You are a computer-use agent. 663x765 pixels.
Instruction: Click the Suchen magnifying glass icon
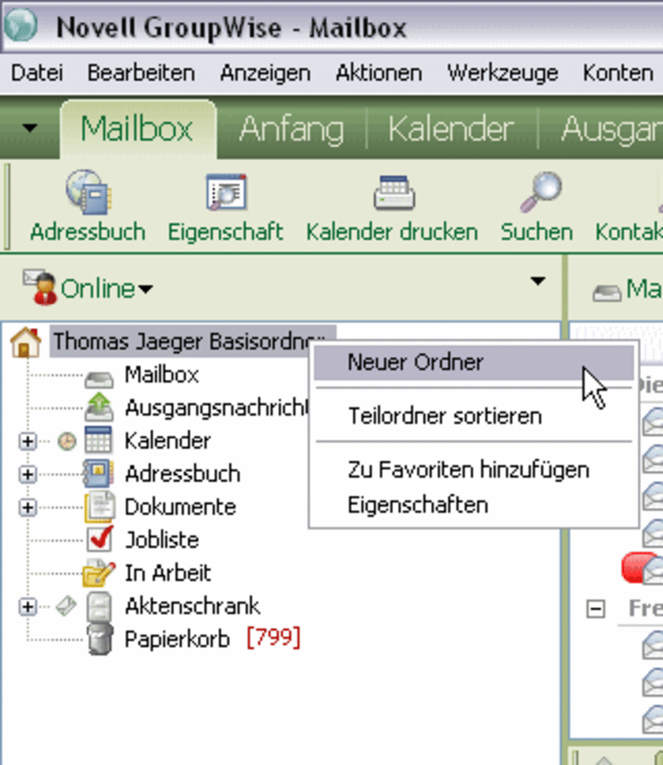coord(541,192)
